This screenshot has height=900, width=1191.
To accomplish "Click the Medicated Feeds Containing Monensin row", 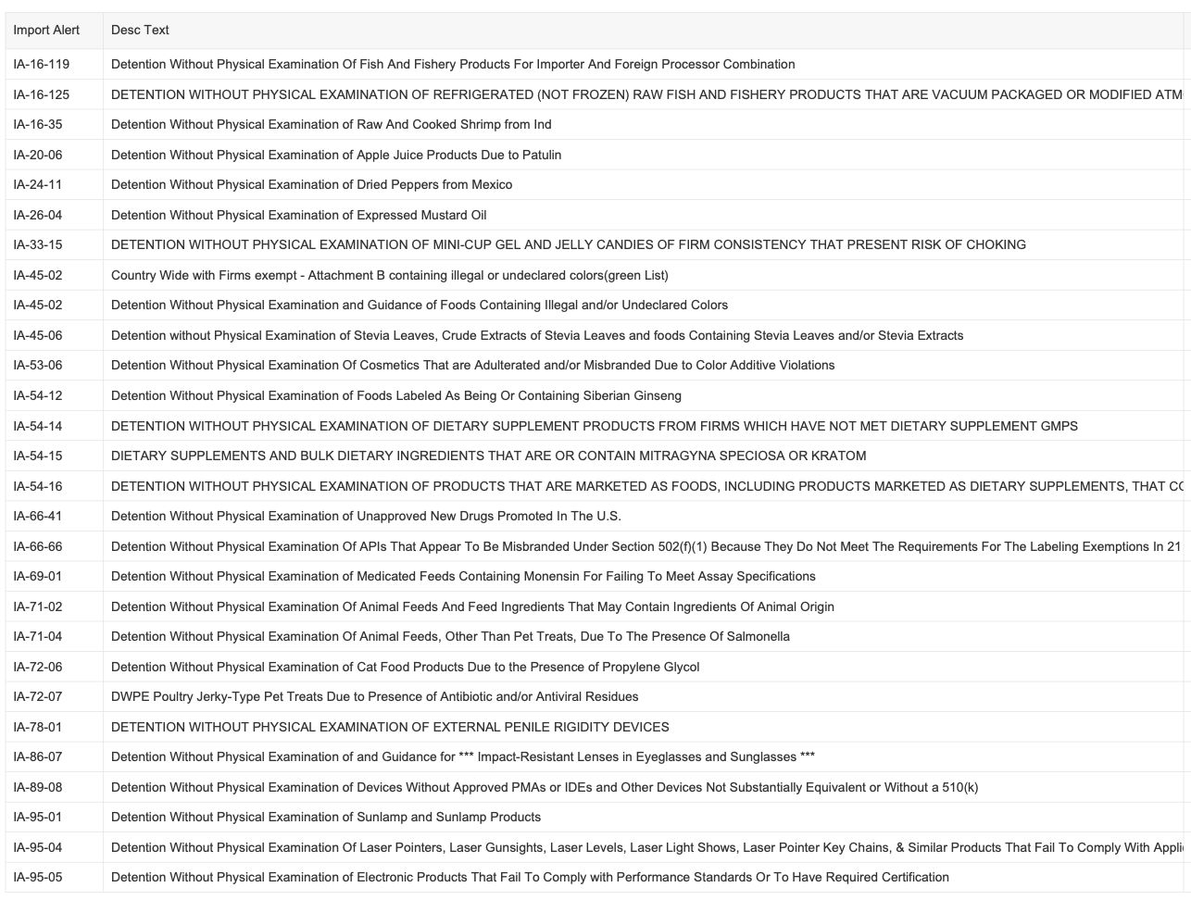I will [463, 576].
